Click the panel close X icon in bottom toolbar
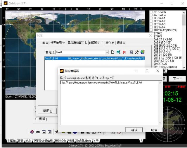 (x=50, y=132)
